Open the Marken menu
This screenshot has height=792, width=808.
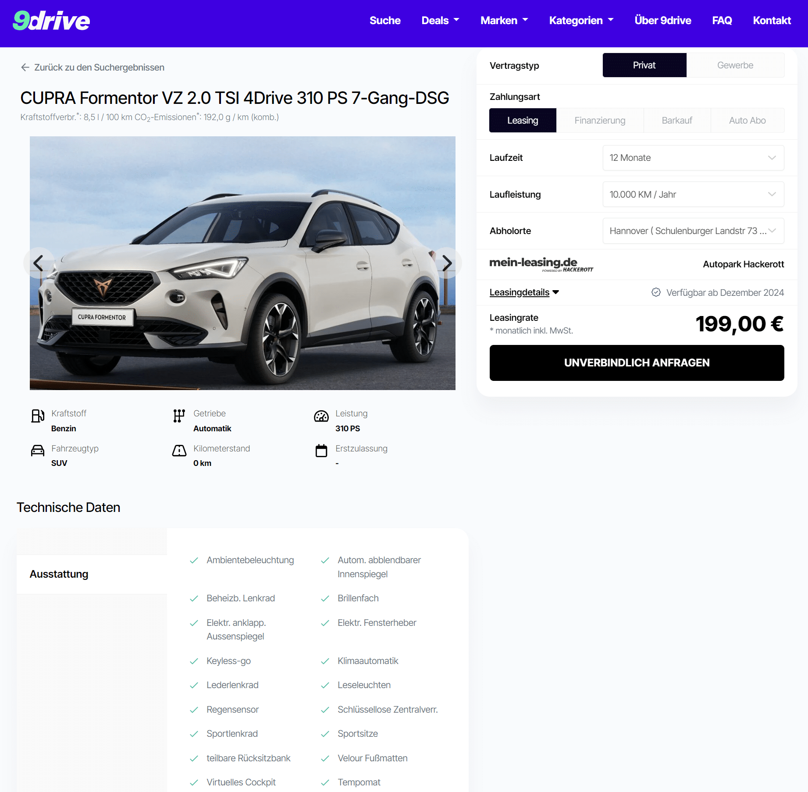(x=504, y=21)
